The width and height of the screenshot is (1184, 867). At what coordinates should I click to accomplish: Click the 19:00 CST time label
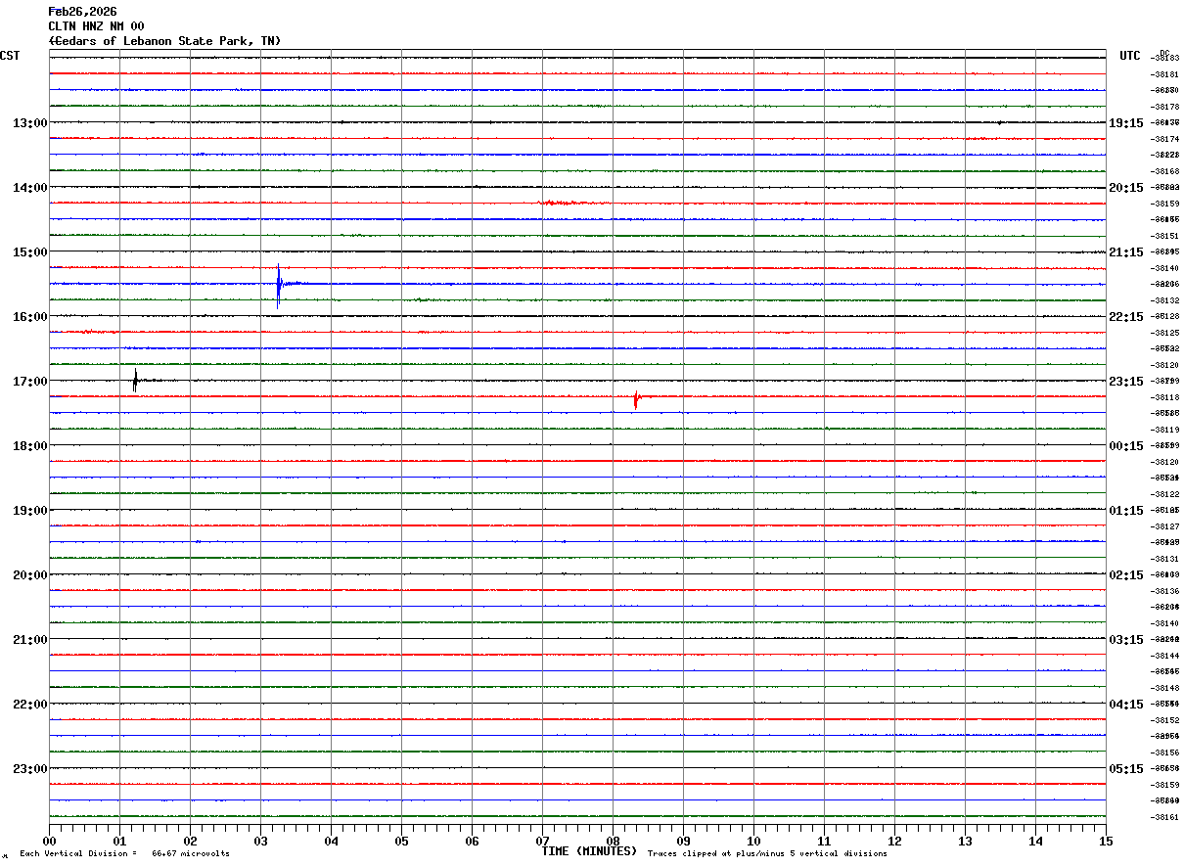[29, 511]
